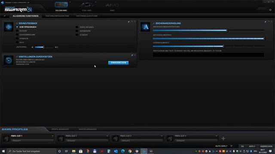Click the Zeichenwiederholung letter A image
The image size is (275, 154).
[145, 27]
